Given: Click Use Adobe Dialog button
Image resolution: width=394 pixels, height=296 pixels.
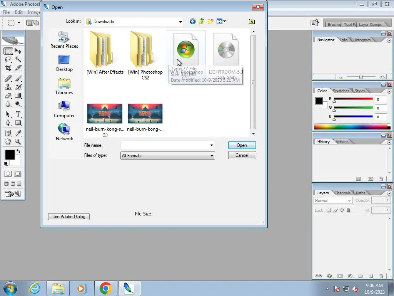Looking at the screenshot, I should coord(69,217).
